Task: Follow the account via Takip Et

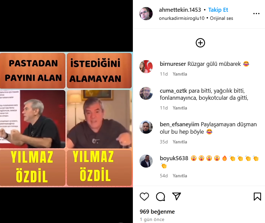Action: tap(218, 10)
